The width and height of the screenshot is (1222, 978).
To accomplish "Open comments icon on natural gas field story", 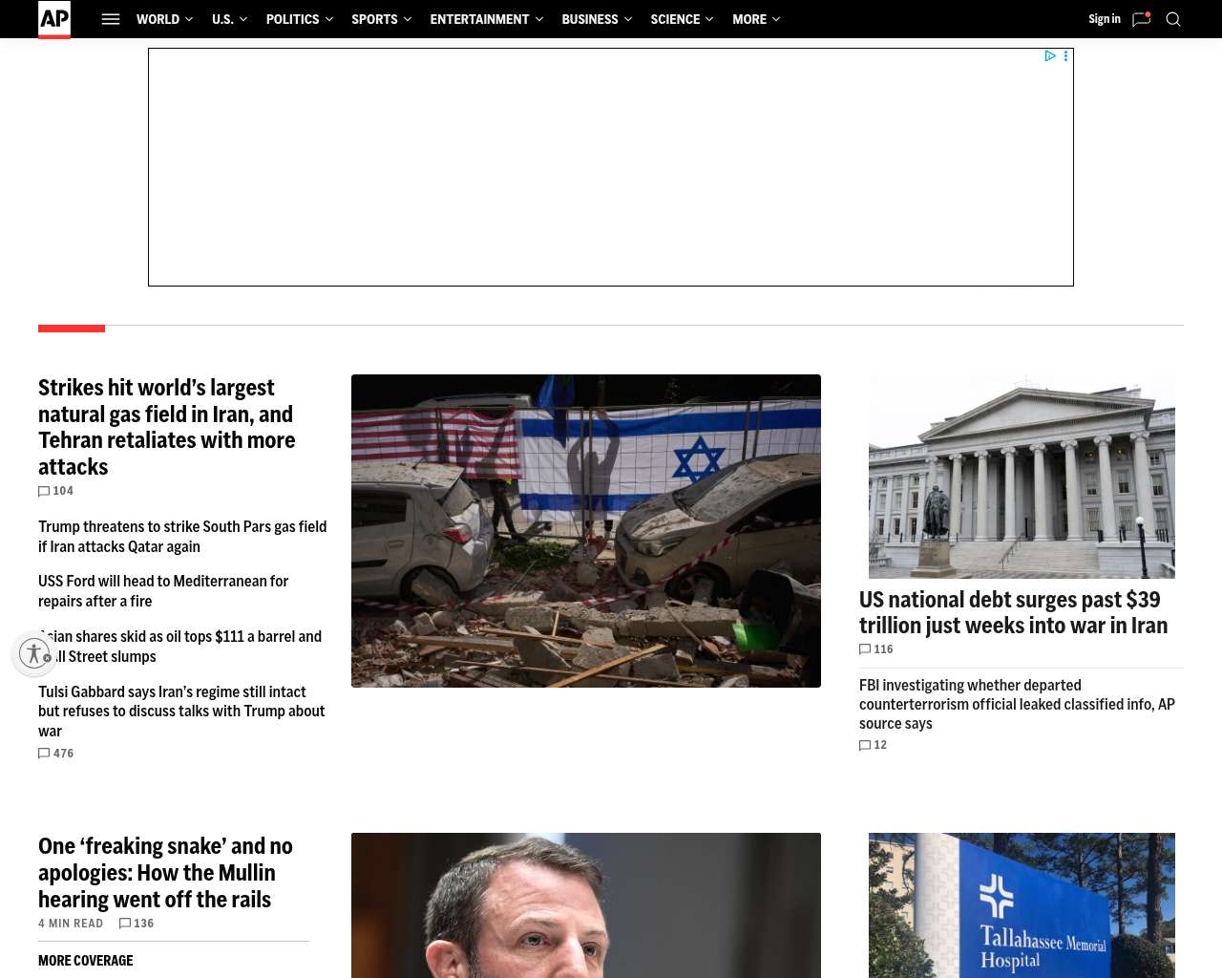I will pos(44,492).
